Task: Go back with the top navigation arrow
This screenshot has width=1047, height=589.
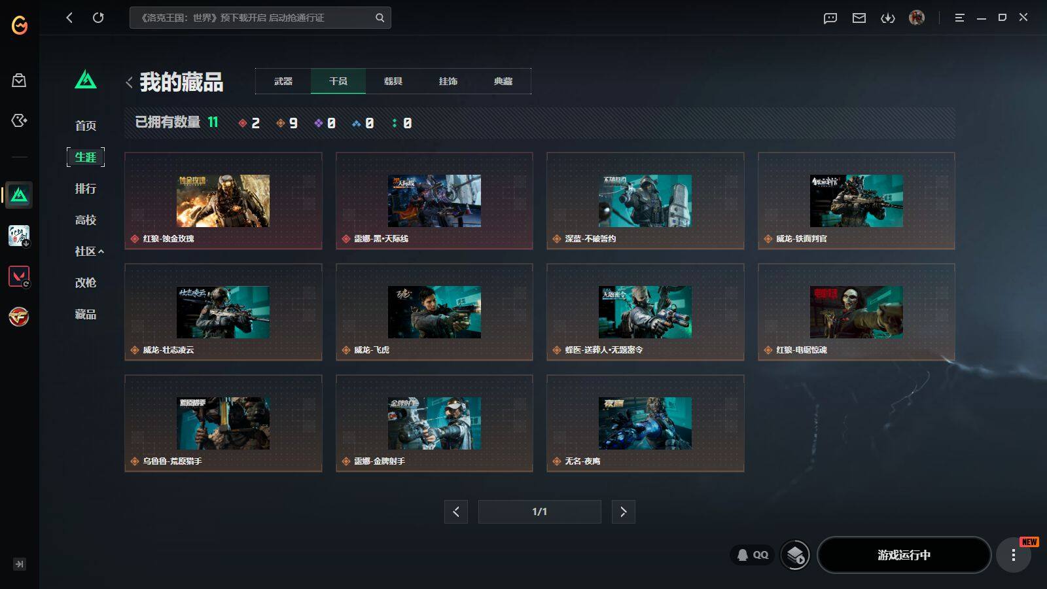Action: tap(69, 18)
